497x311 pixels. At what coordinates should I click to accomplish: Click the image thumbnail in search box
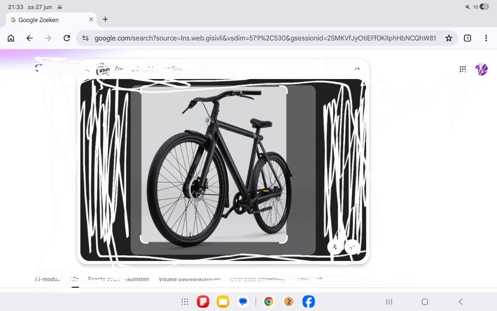(103, 70)
